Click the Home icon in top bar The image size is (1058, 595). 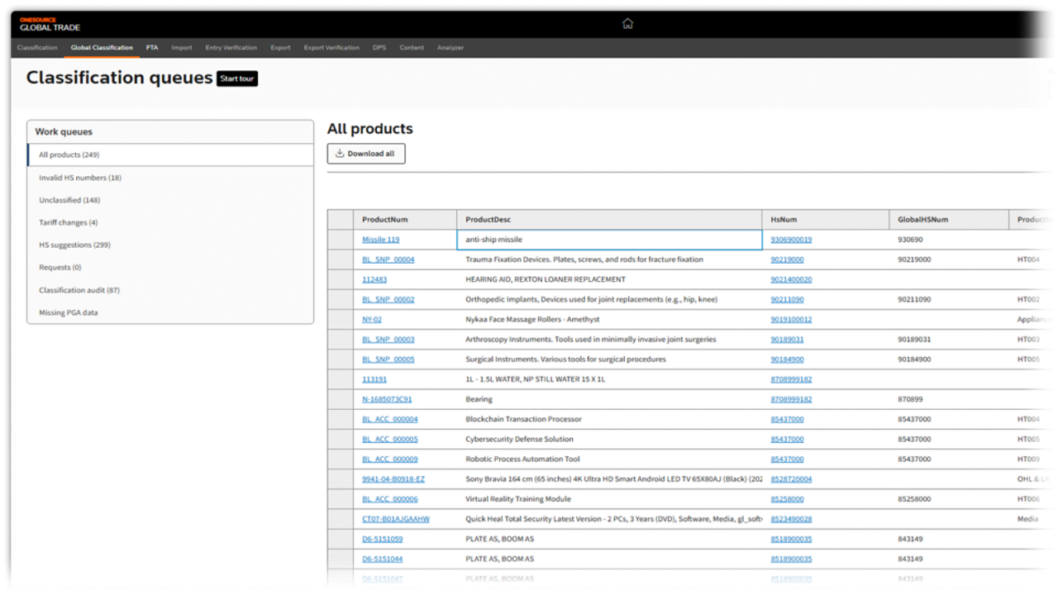pos(627,23)
